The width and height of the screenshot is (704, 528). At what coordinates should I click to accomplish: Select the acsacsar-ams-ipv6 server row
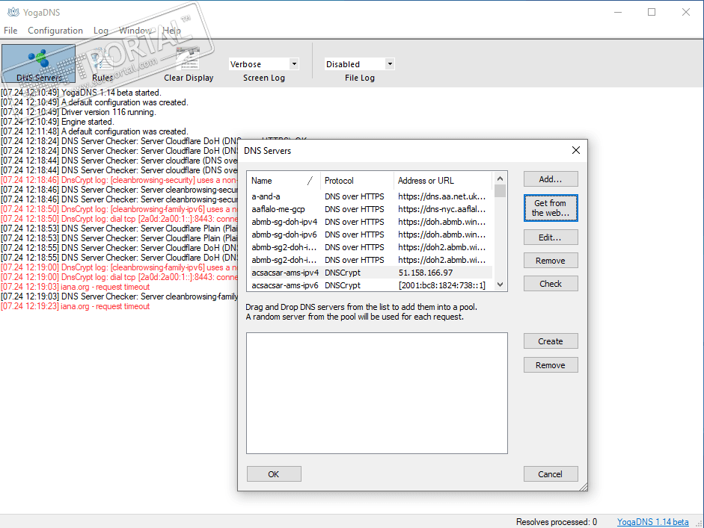click(371, 285)
